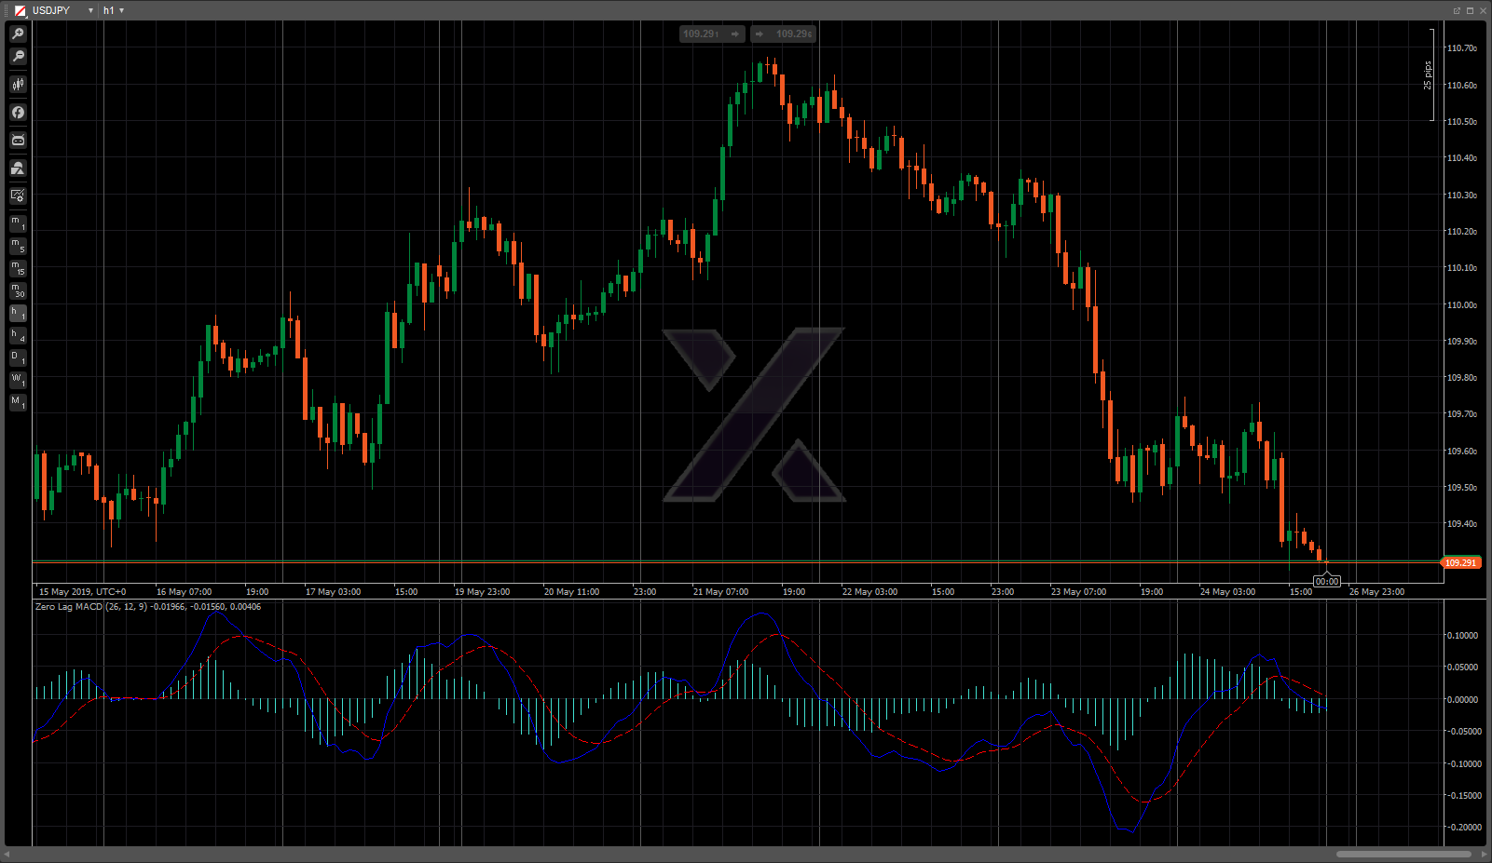Select the h4 four-hour timeframe
The width and height of the screenshot is (1492, 863).
18,336
